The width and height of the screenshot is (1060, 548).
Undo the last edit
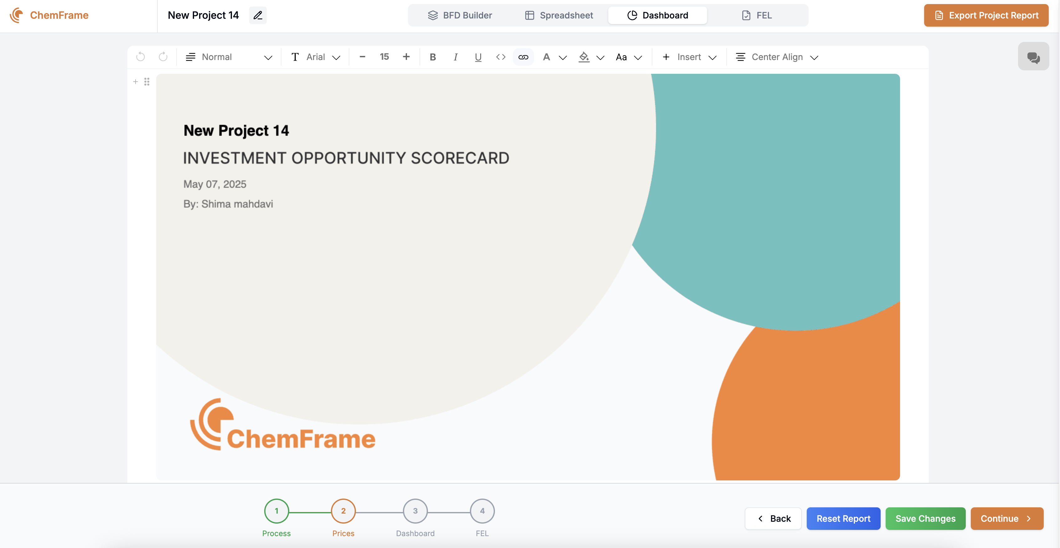[x=141, y=57]
